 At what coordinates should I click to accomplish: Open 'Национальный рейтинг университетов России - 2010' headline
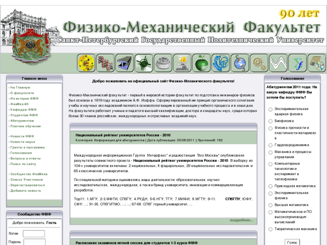click(123, 135)
